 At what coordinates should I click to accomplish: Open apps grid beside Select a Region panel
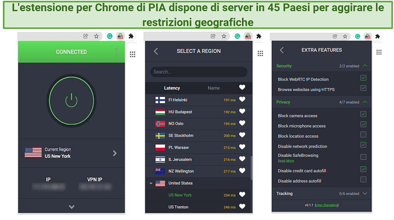[260, 53]
